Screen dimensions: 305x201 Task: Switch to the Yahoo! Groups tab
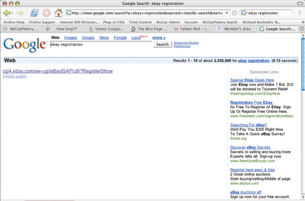point(107,29)
